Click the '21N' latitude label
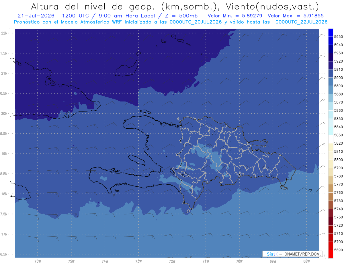The image size is (344, 265). click(x=5, y=73)
